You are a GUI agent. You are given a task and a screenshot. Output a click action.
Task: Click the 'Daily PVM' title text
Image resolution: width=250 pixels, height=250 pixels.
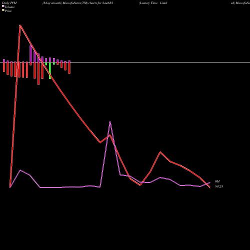pos(9,3)
